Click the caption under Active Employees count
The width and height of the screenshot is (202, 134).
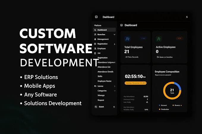click(x=165, y=57)
